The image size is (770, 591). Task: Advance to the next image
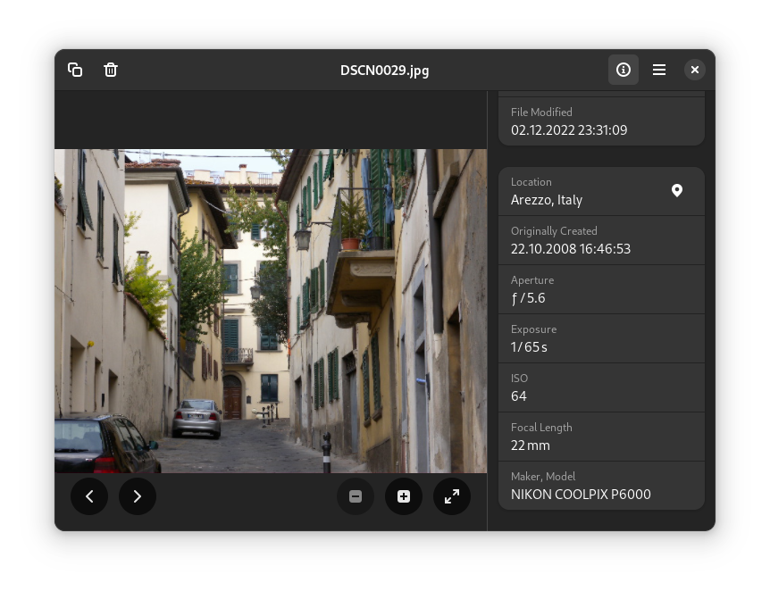tap(137, 496)
